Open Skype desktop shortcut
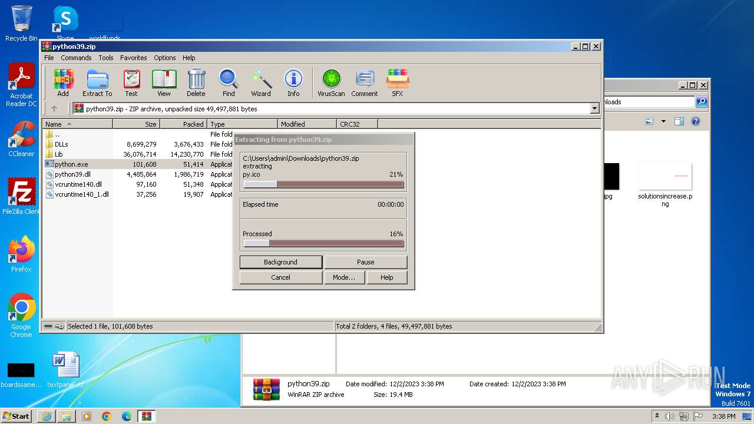The image size is (754, 424). [x=65, y=24]
